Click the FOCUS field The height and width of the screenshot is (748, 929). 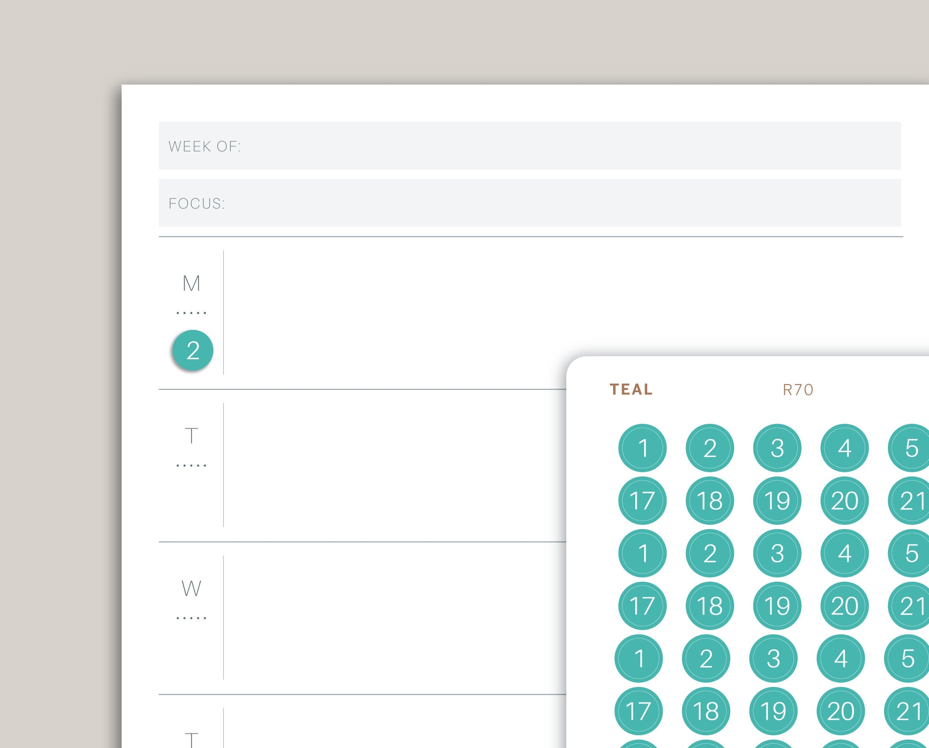(x=530, y=203)
